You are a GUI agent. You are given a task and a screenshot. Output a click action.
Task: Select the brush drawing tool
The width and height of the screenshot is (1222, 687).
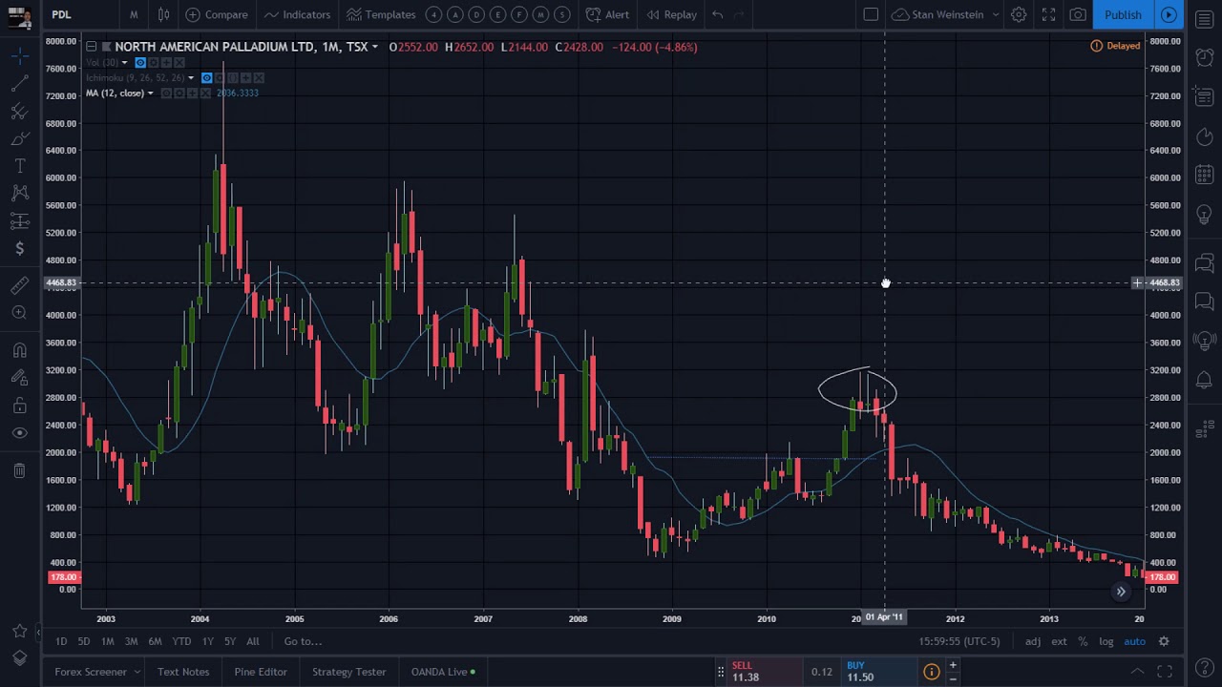pos(19,139)
